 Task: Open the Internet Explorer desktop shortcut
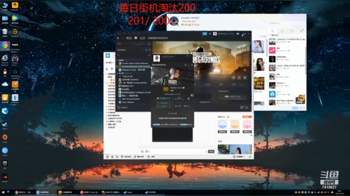[x=5, y=60]
